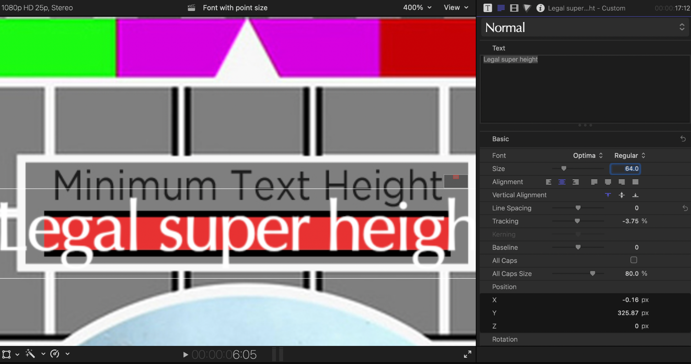Click the Tracking value -3.75
The height and width of the screenshot is (364, 691).
(630, 221)
